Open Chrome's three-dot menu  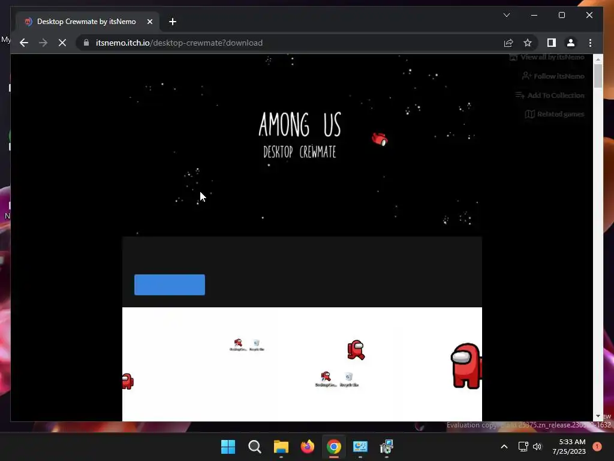(x=590, y=43)
